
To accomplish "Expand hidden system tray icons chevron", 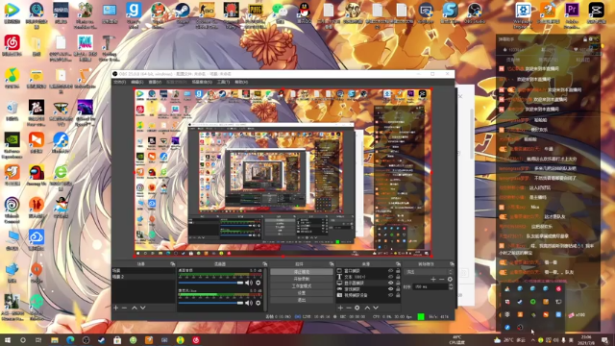I will [x=532, y=339].
